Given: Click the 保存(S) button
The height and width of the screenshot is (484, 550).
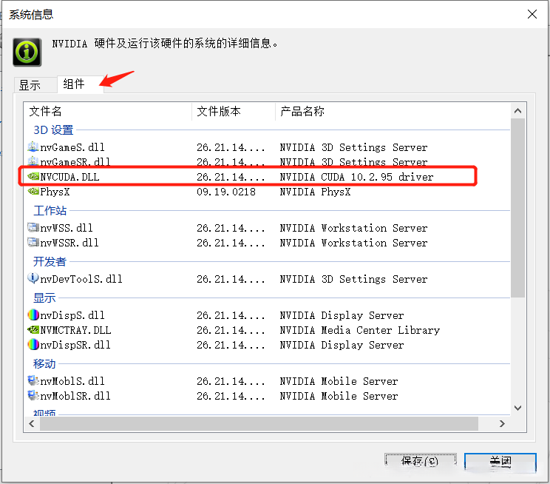Looking at the screenshot, I should pyautogui.click(x=420, y=461).
